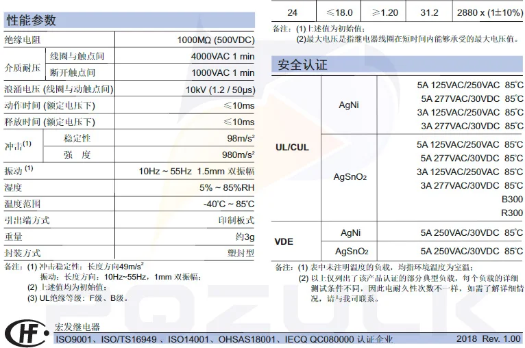Select the weight value 约3g

pyautogui.click(x=245, y=237)
